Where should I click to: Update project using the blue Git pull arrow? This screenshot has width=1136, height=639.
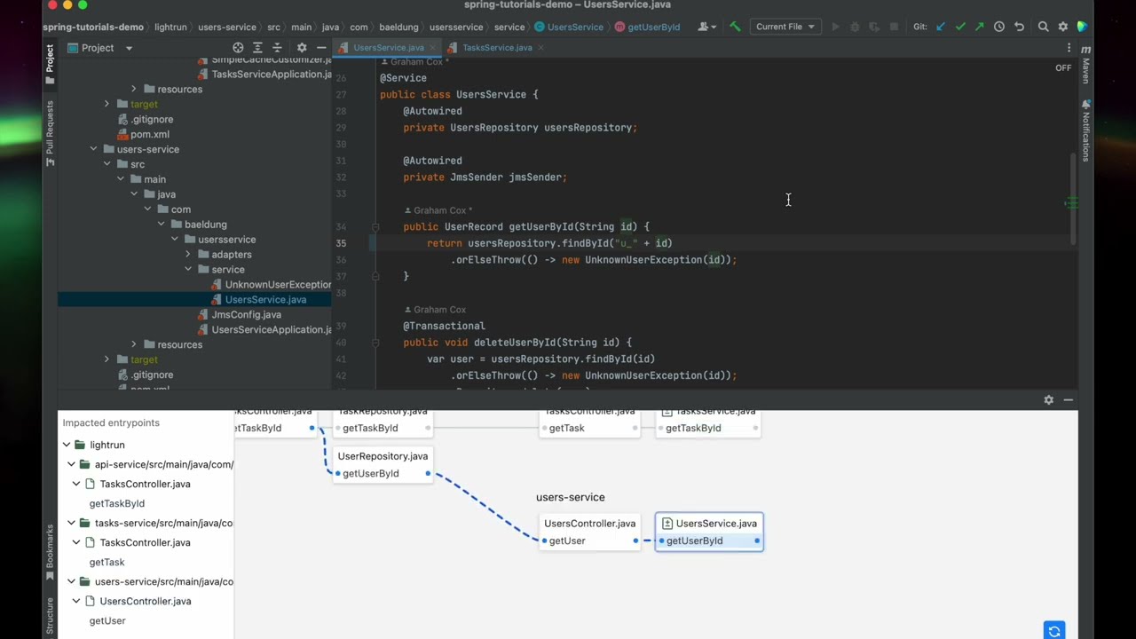[941, 27]
